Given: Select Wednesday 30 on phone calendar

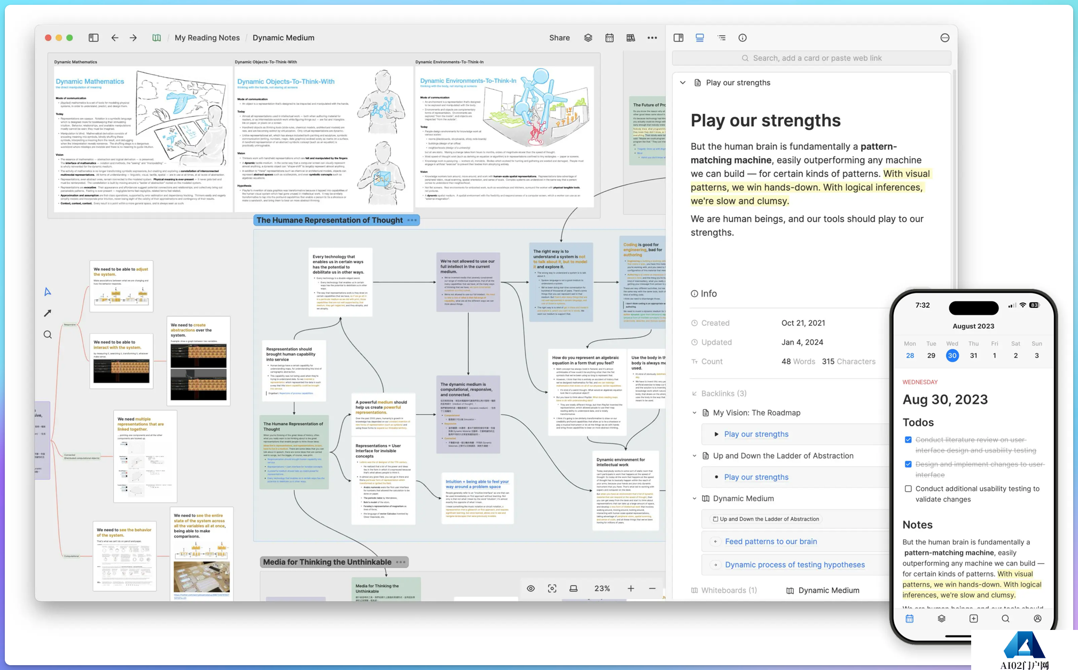Looking at the screenshot, I should pyautogui.click(x=952, y=356).
